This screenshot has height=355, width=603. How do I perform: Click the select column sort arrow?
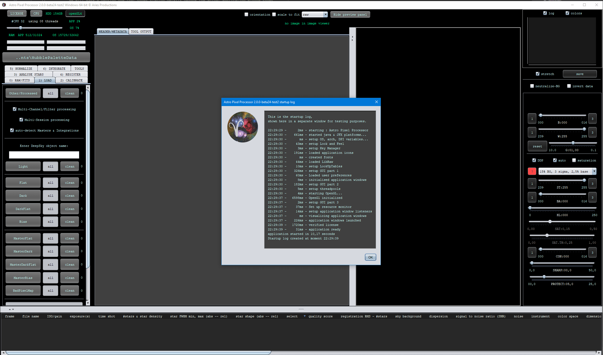click(305, 316)
